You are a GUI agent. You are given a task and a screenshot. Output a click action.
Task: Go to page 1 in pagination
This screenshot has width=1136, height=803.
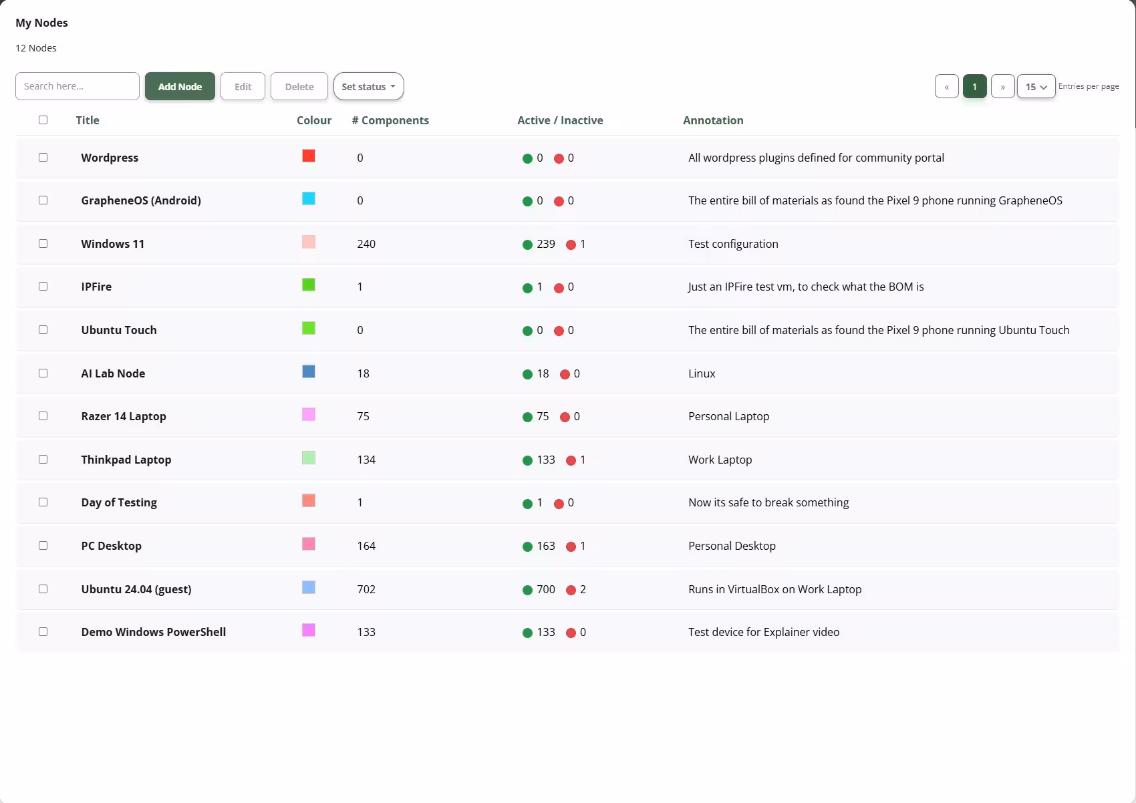click(x=974, y=87)
